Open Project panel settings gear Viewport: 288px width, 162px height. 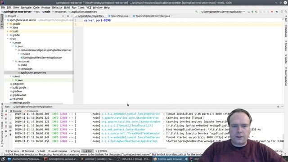coord(68,16)
